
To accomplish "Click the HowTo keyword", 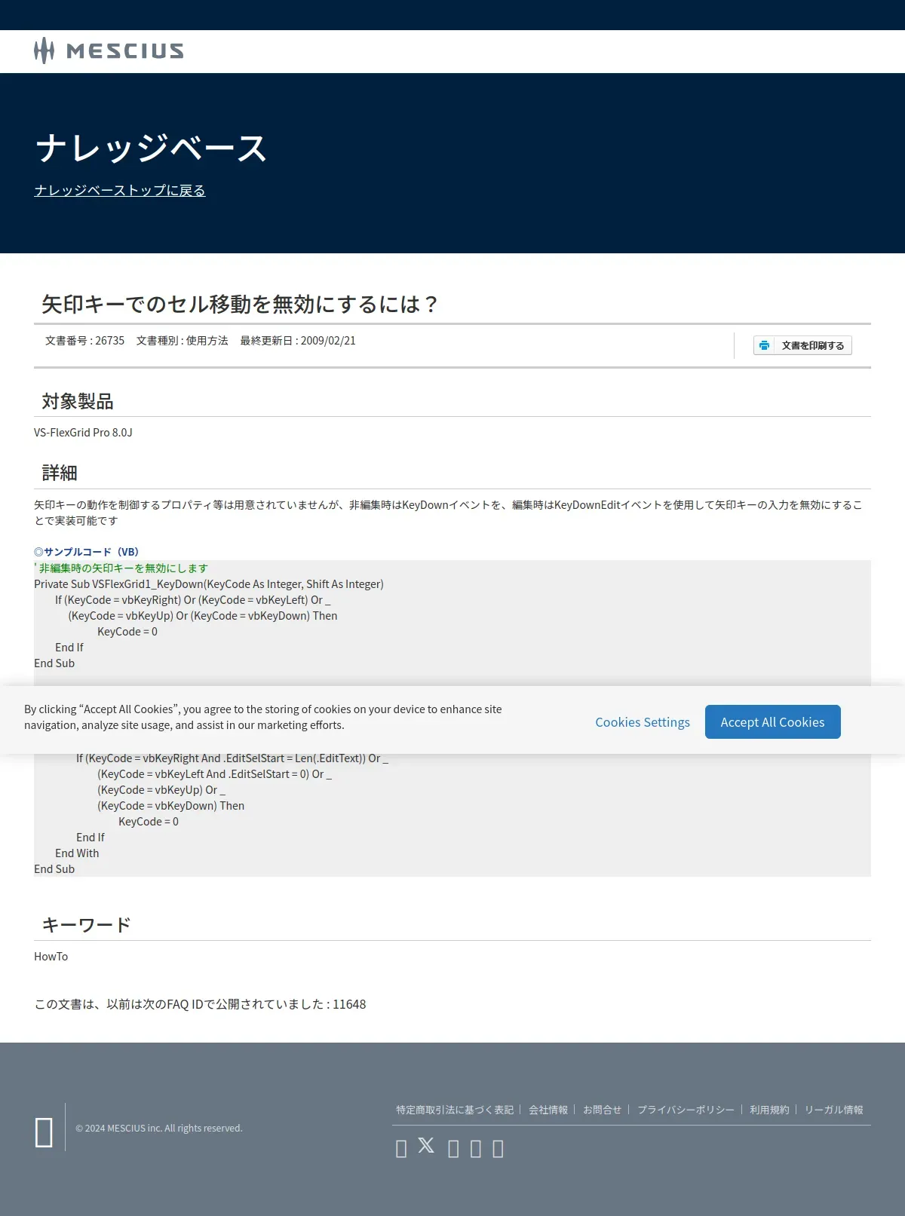I will coord(51,957).
